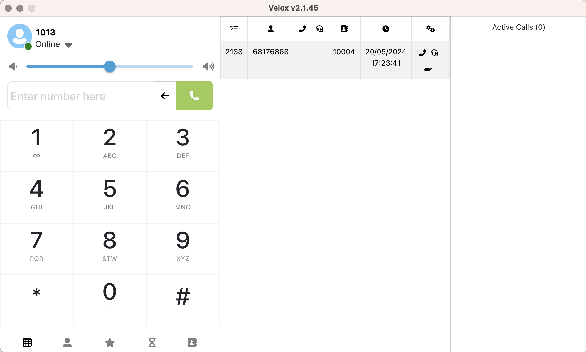Tap dialpad key 2 ABC
Screen dimensions: 586x352
(110, 146)
